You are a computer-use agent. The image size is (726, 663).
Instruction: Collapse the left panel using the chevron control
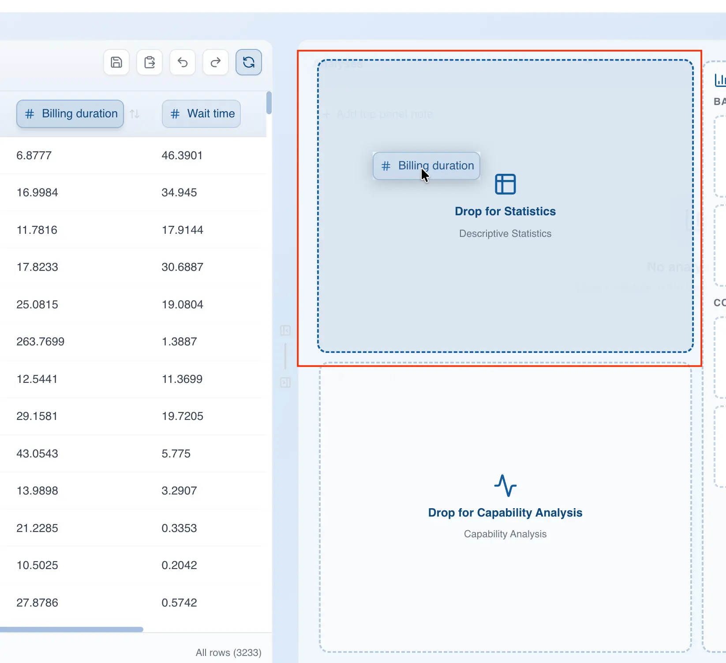pyautogui.click(x=285, y=330)
